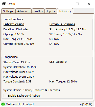The height and width of the screenshot is (107, 95).
Task: Click the version v21.01.00 label
Action: click(x=86, y=104)
